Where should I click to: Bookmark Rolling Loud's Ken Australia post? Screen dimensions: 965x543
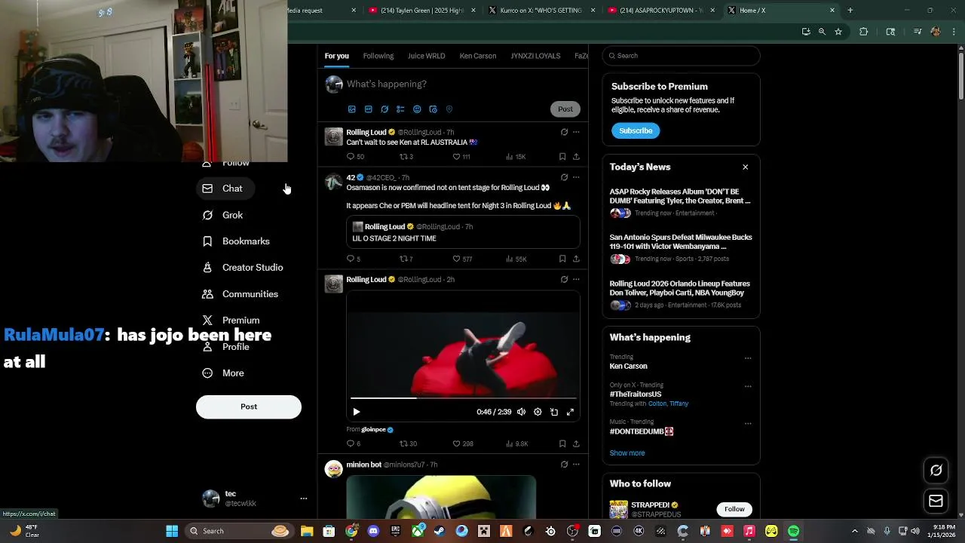tap(562, 157)
